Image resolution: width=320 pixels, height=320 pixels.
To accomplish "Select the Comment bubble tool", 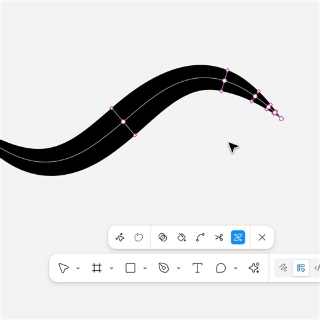I will 221,268.
